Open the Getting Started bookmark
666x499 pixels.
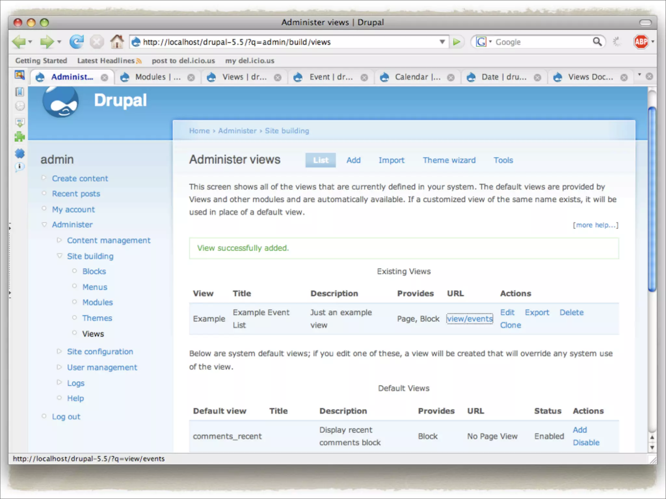point(41,61)
